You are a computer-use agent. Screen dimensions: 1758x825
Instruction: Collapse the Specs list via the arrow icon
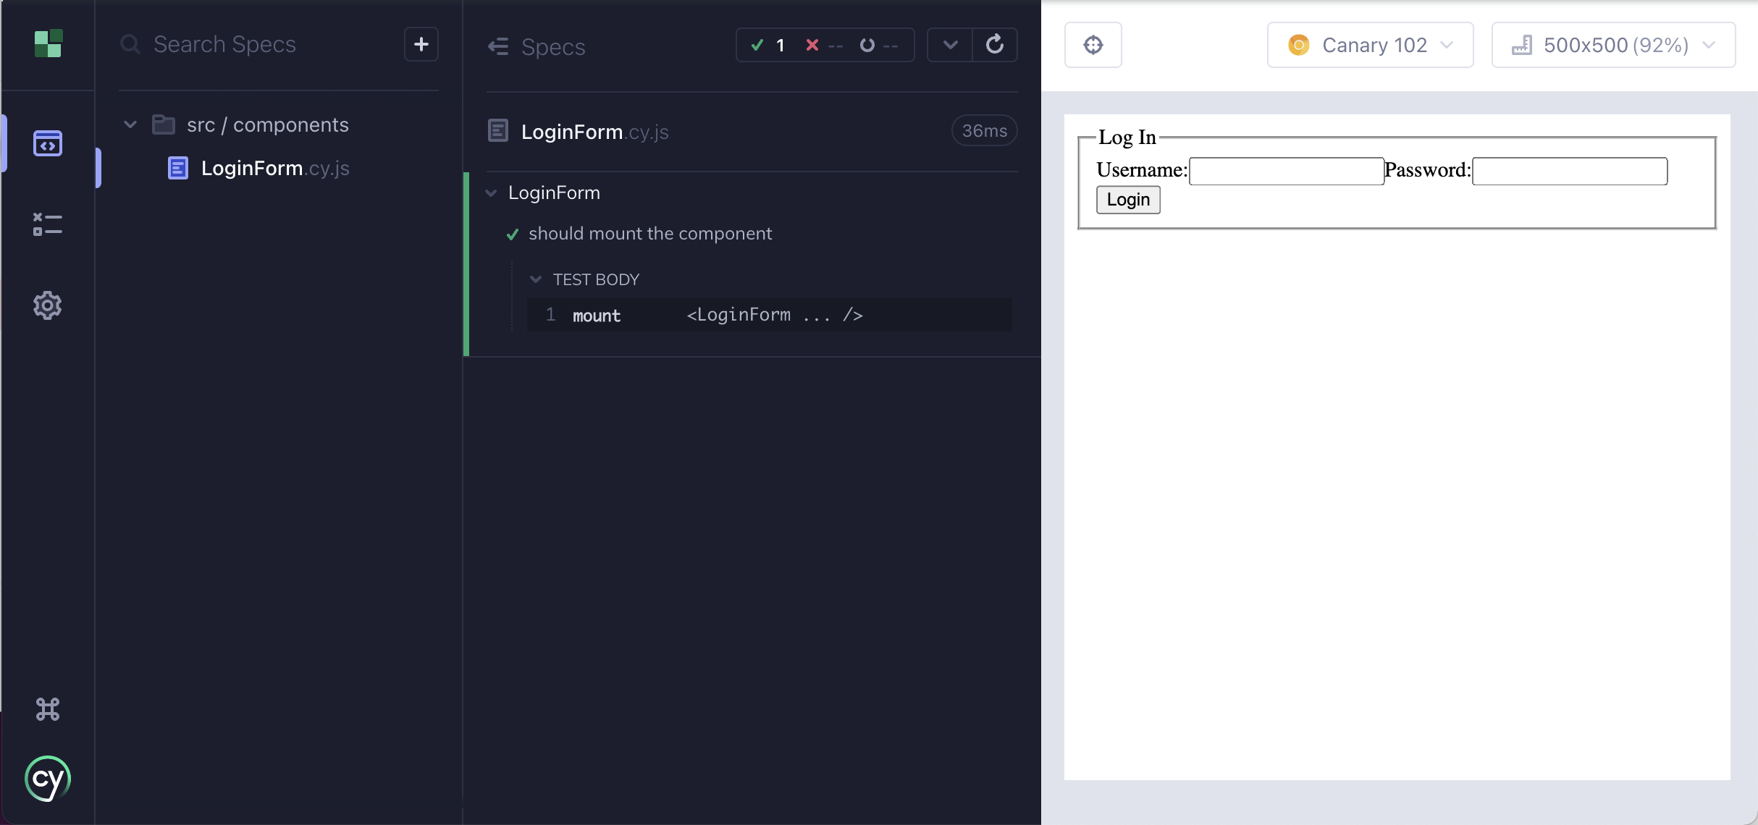click(498, 46)
